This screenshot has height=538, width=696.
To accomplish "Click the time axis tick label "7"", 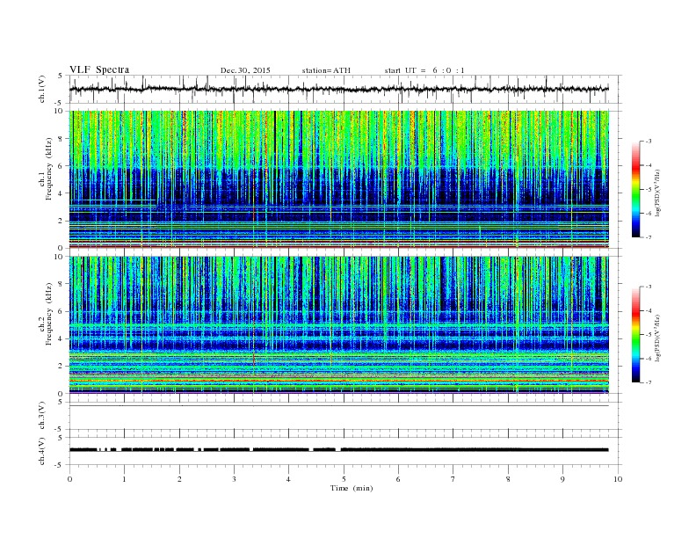I will pyautogui.click(x=453, y=479).
